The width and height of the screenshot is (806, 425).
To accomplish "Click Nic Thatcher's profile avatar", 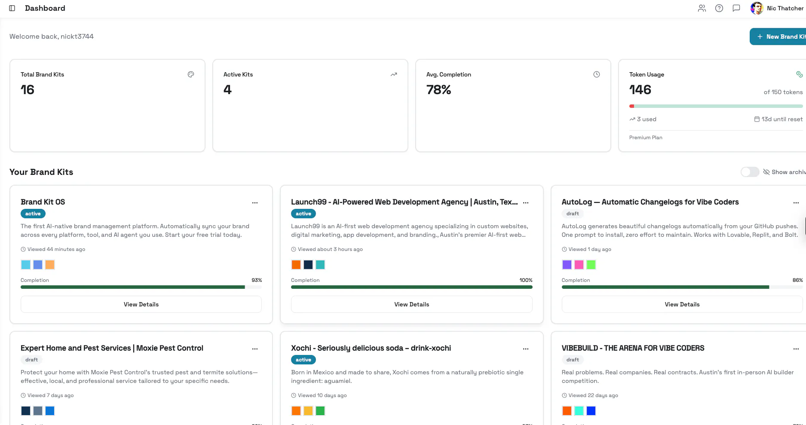I will pos(757,8).
